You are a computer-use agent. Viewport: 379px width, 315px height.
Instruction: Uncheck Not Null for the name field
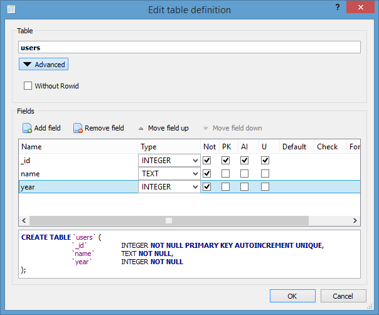208,174
